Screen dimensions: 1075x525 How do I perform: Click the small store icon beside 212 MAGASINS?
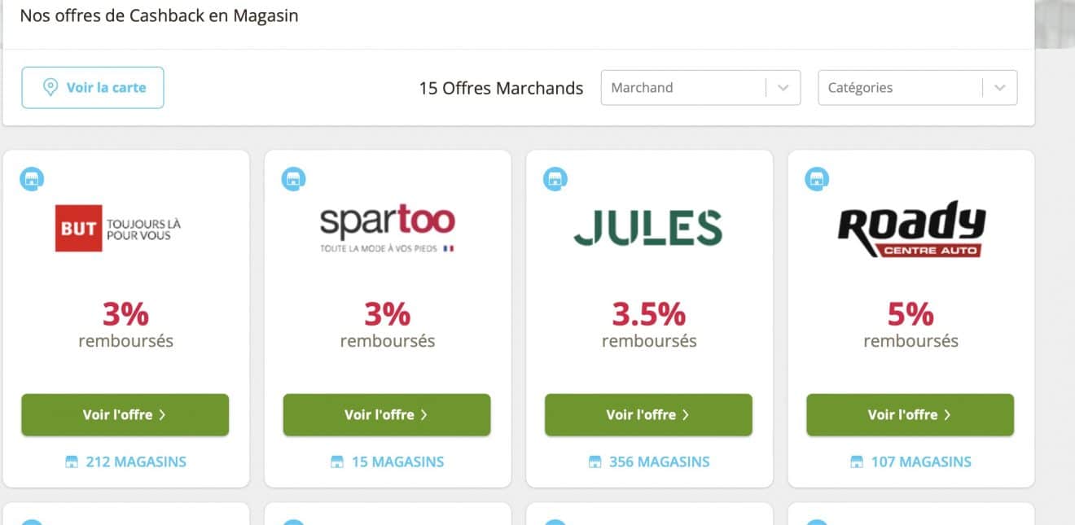pyautogui.click(x=70, y=462)
